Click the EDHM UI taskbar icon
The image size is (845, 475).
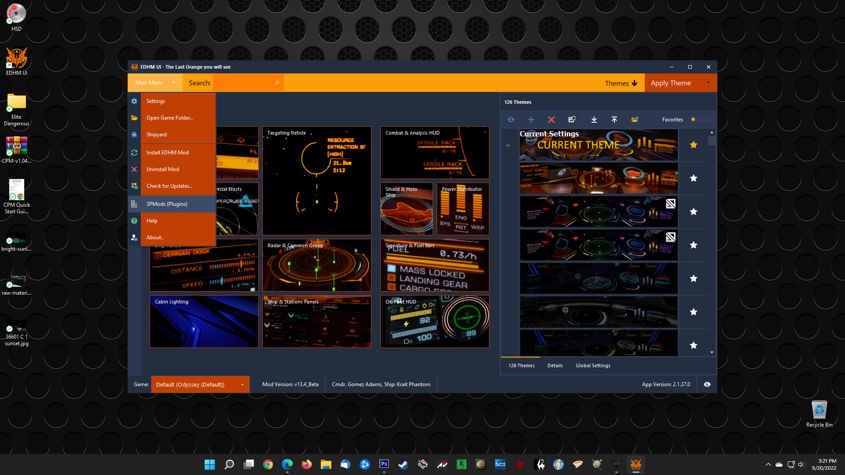(x=636, y=464)
